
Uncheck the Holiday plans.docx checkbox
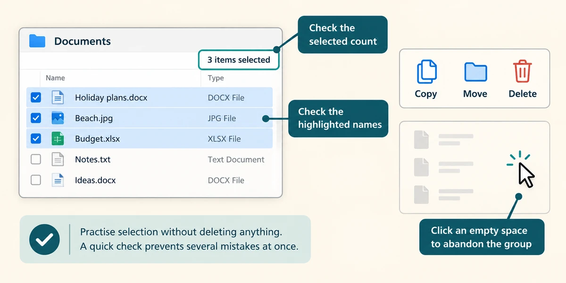click(x=36, y=98)
